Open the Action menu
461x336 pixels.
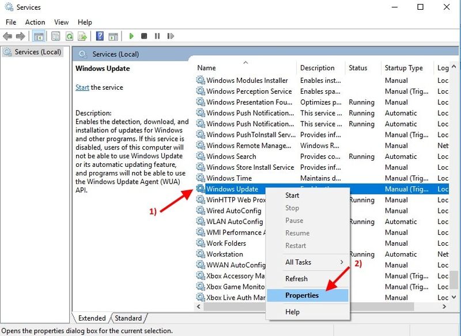(35, 22)
